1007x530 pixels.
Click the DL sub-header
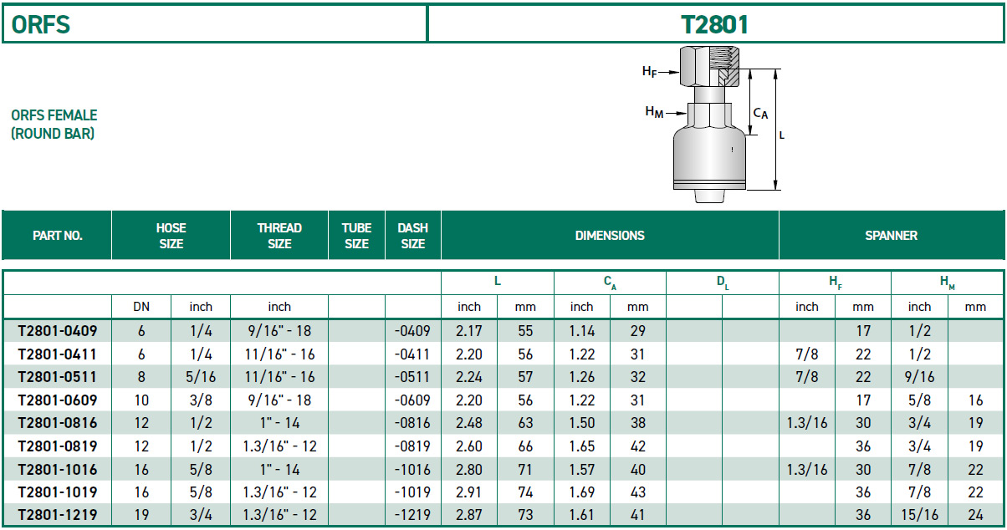coord(722,283)
